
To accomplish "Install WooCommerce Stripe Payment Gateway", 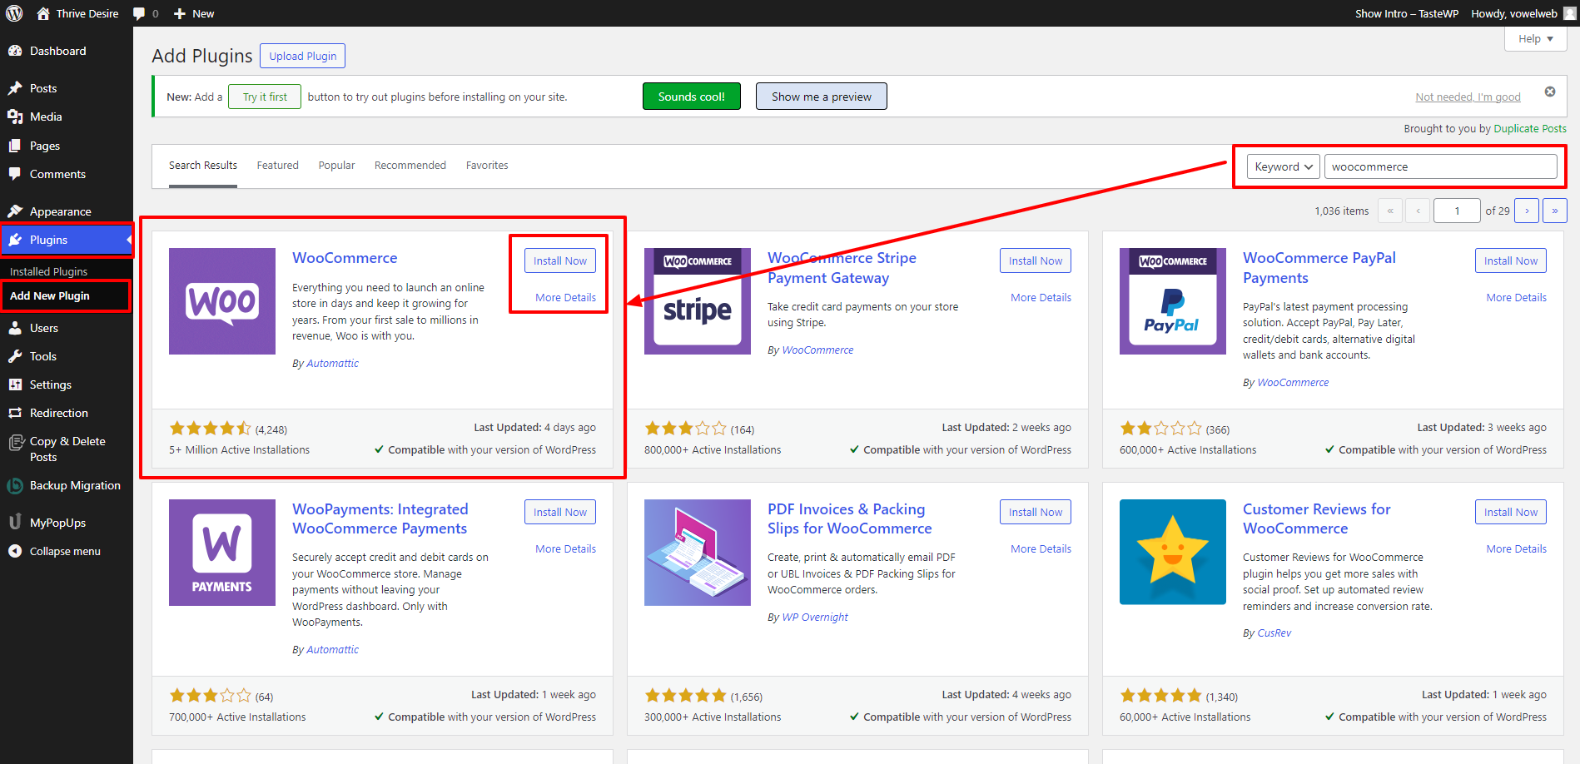I will pyautogui.click(x=1036, y=260).
